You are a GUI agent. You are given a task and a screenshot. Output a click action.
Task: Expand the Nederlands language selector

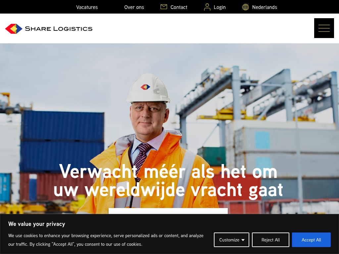coord(265,7)
